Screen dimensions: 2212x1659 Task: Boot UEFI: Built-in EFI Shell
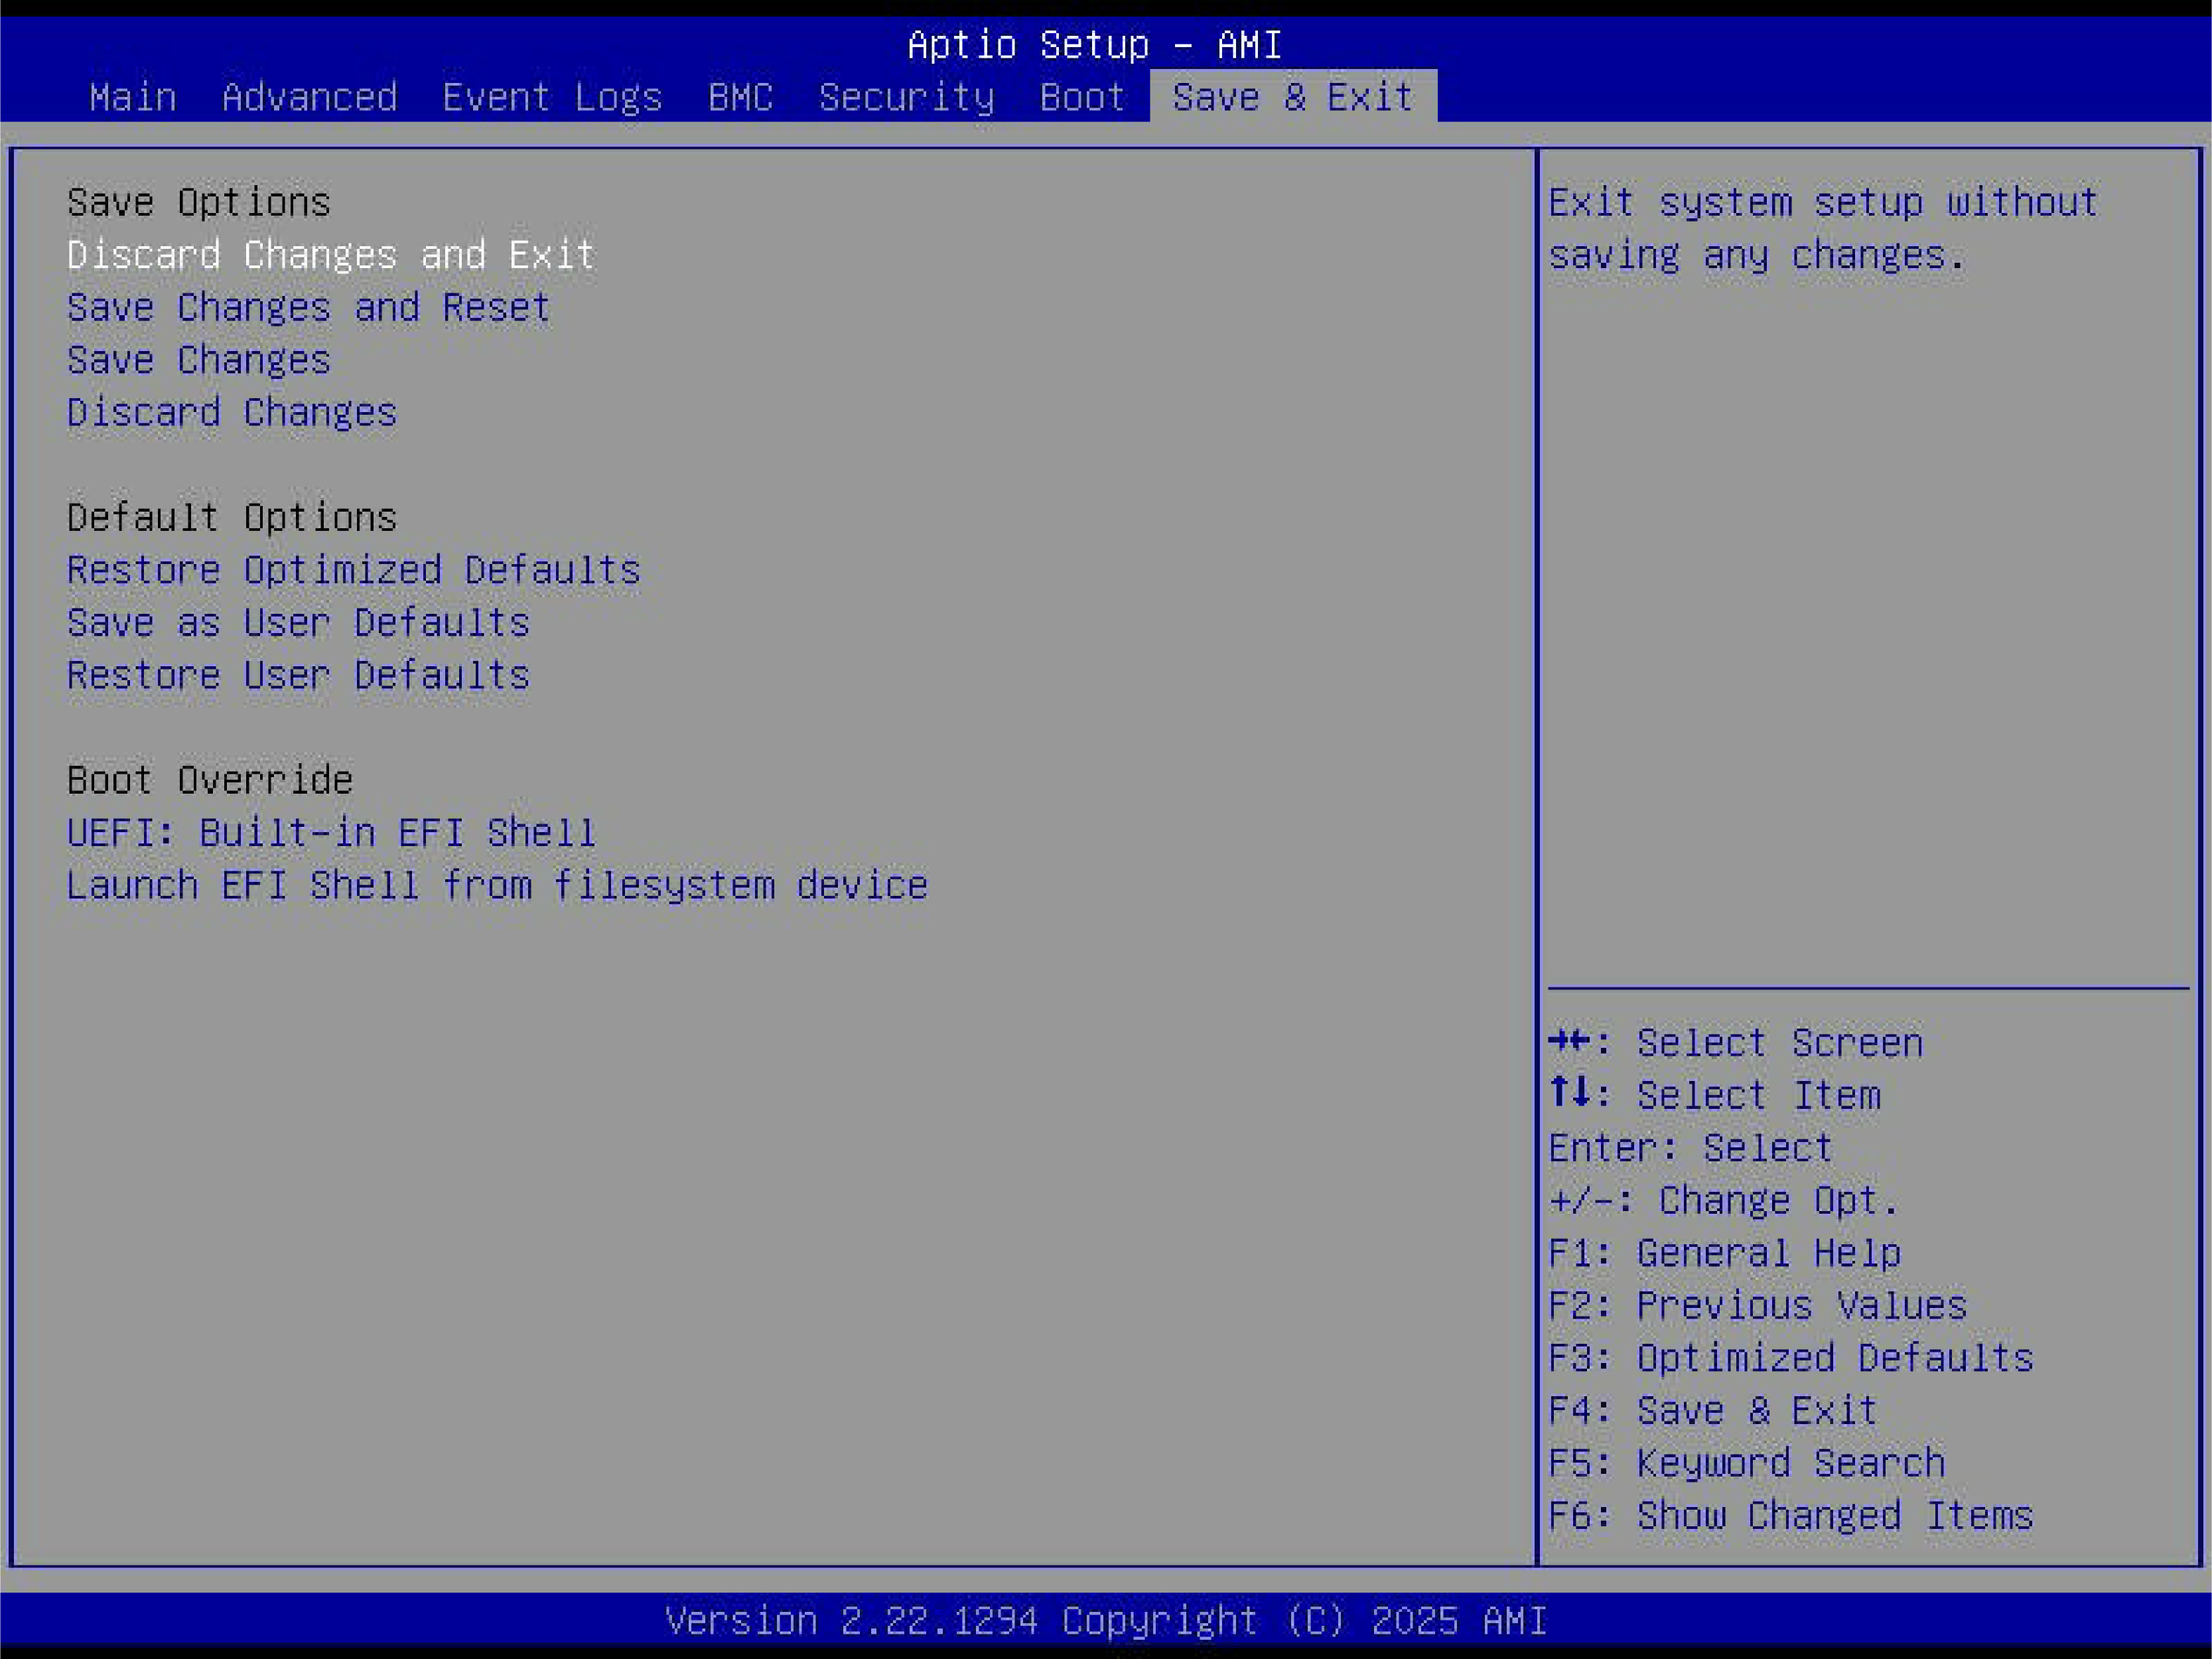pyautogui.click(x=331, y=833)
